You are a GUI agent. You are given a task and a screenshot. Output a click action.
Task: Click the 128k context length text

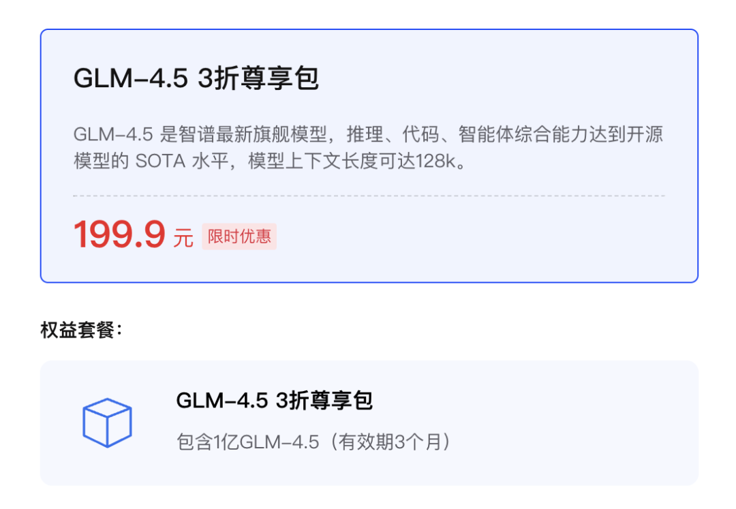pyautogui.click(x=436, y=161)
